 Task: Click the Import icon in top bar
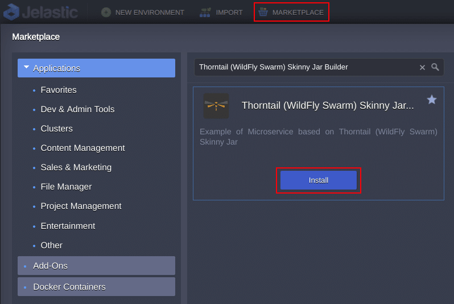[205, 13]
